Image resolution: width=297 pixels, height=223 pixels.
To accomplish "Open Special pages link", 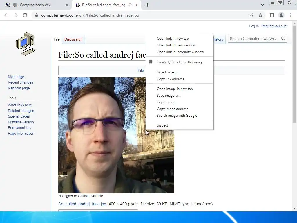I will click(19, 116).
